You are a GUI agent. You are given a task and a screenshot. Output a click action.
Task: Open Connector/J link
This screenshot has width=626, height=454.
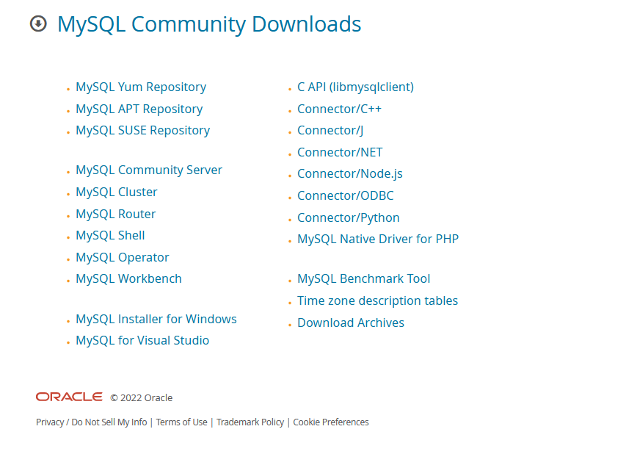(330, 130)
